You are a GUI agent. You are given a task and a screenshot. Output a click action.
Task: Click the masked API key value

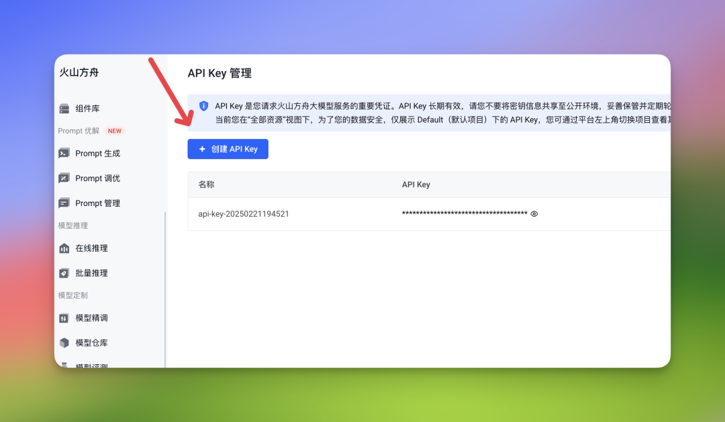[x=465, y=213]
